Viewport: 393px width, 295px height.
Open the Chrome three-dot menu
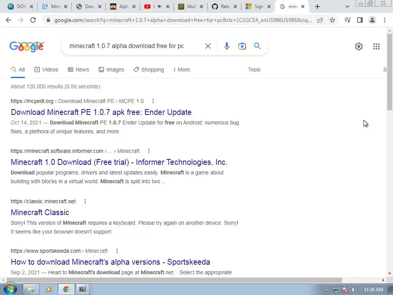(385, 20)
